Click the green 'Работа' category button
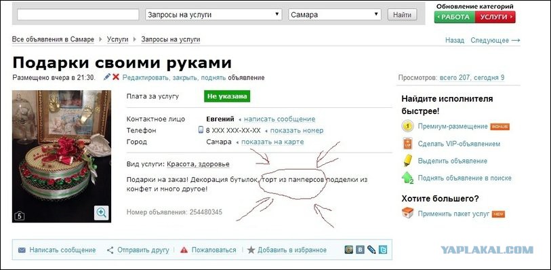 click(455, 17)
